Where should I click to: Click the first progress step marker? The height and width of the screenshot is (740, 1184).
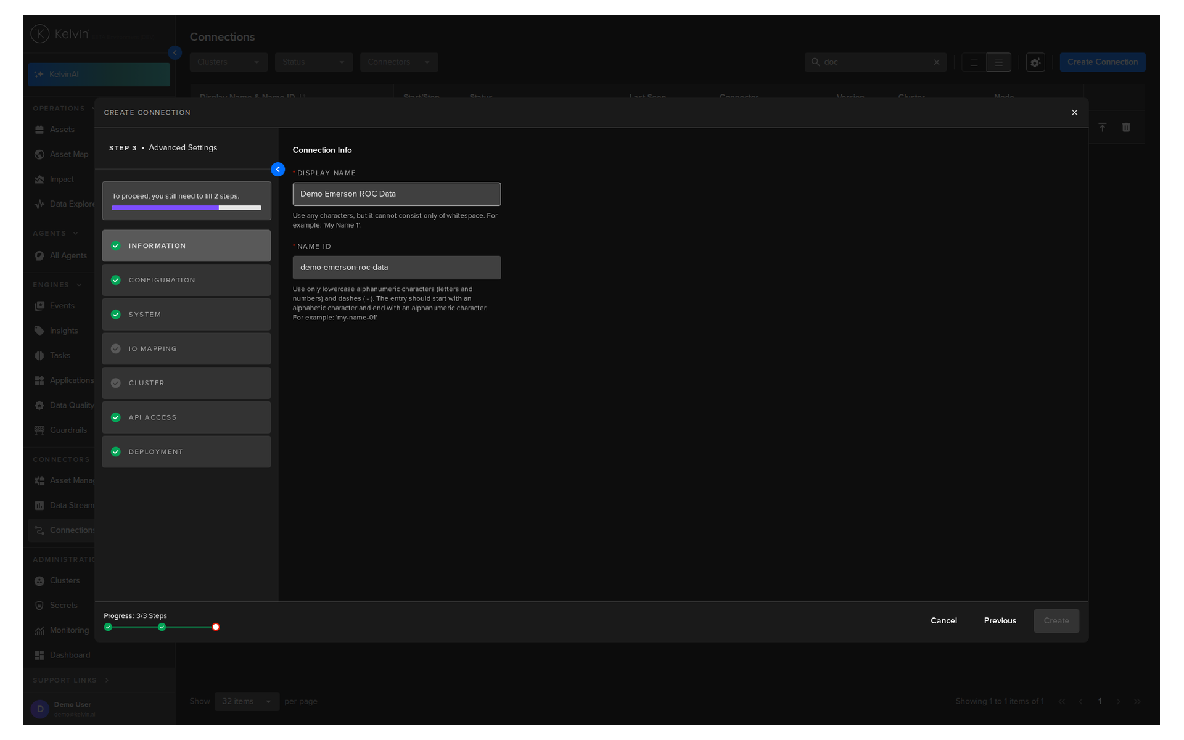pos(109,627)
